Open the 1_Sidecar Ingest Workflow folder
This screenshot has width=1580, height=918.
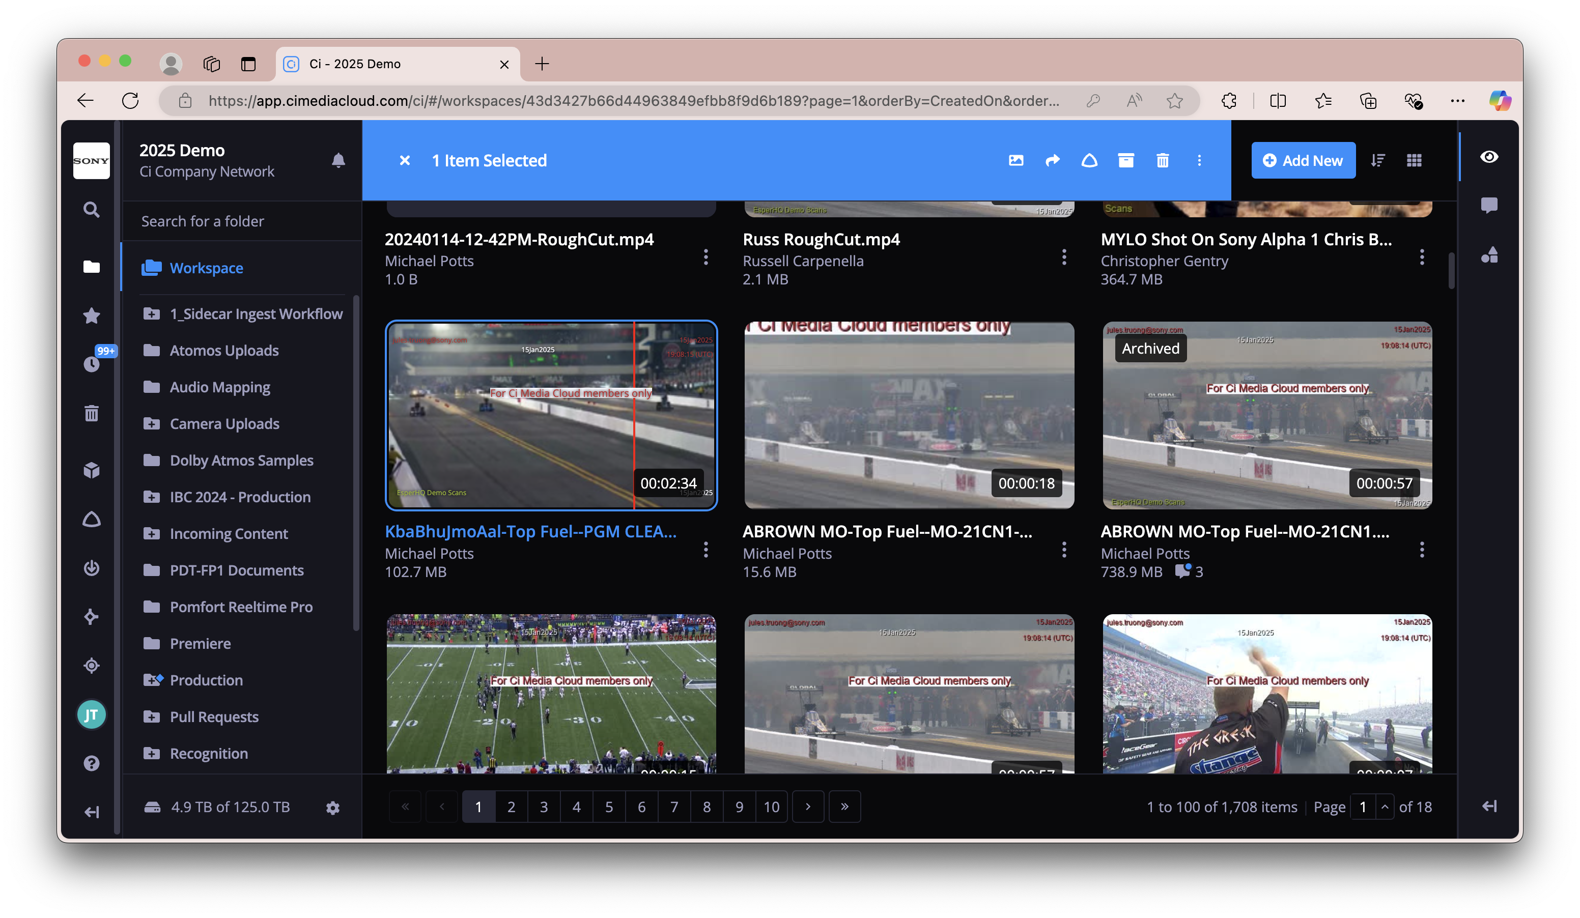[x=243, y=314]
